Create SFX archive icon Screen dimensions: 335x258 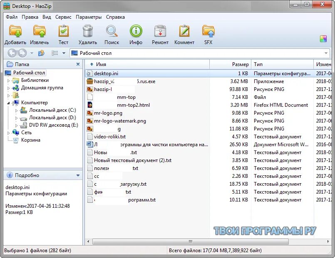coord(208,31)
